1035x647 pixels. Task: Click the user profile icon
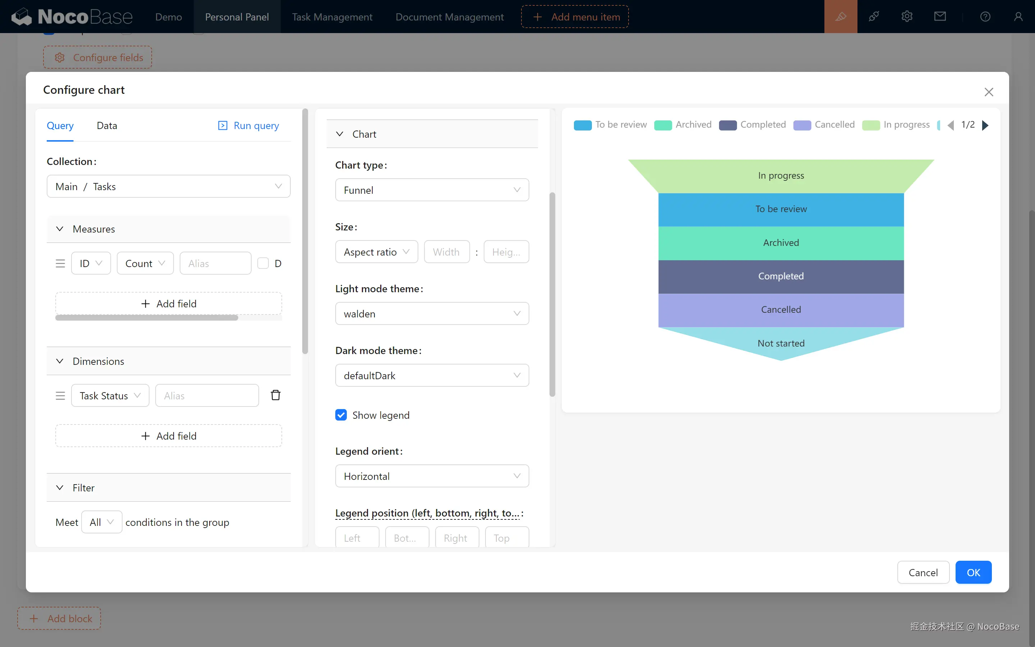click(1018, 17)
